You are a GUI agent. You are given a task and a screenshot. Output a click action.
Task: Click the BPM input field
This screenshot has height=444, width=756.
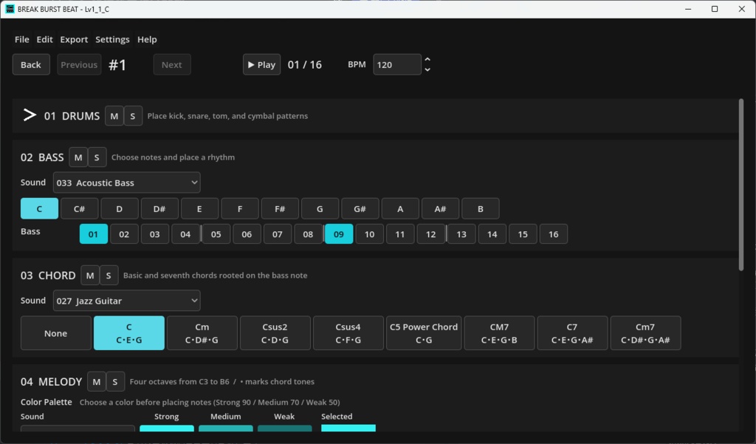coord(396,65)
